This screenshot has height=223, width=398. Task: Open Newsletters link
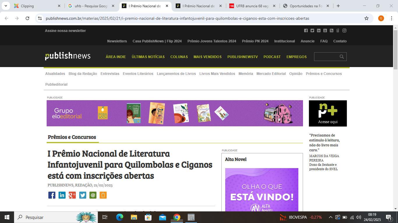click(x=117, y=41)
